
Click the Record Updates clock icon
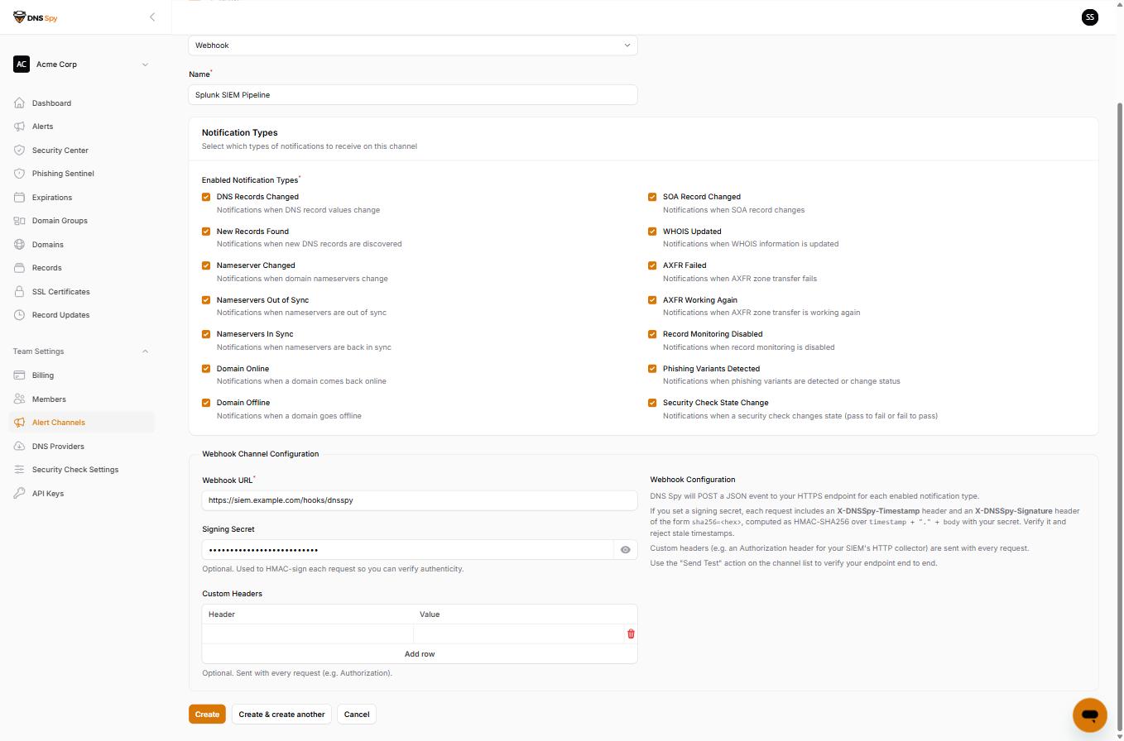pos(19,315)
